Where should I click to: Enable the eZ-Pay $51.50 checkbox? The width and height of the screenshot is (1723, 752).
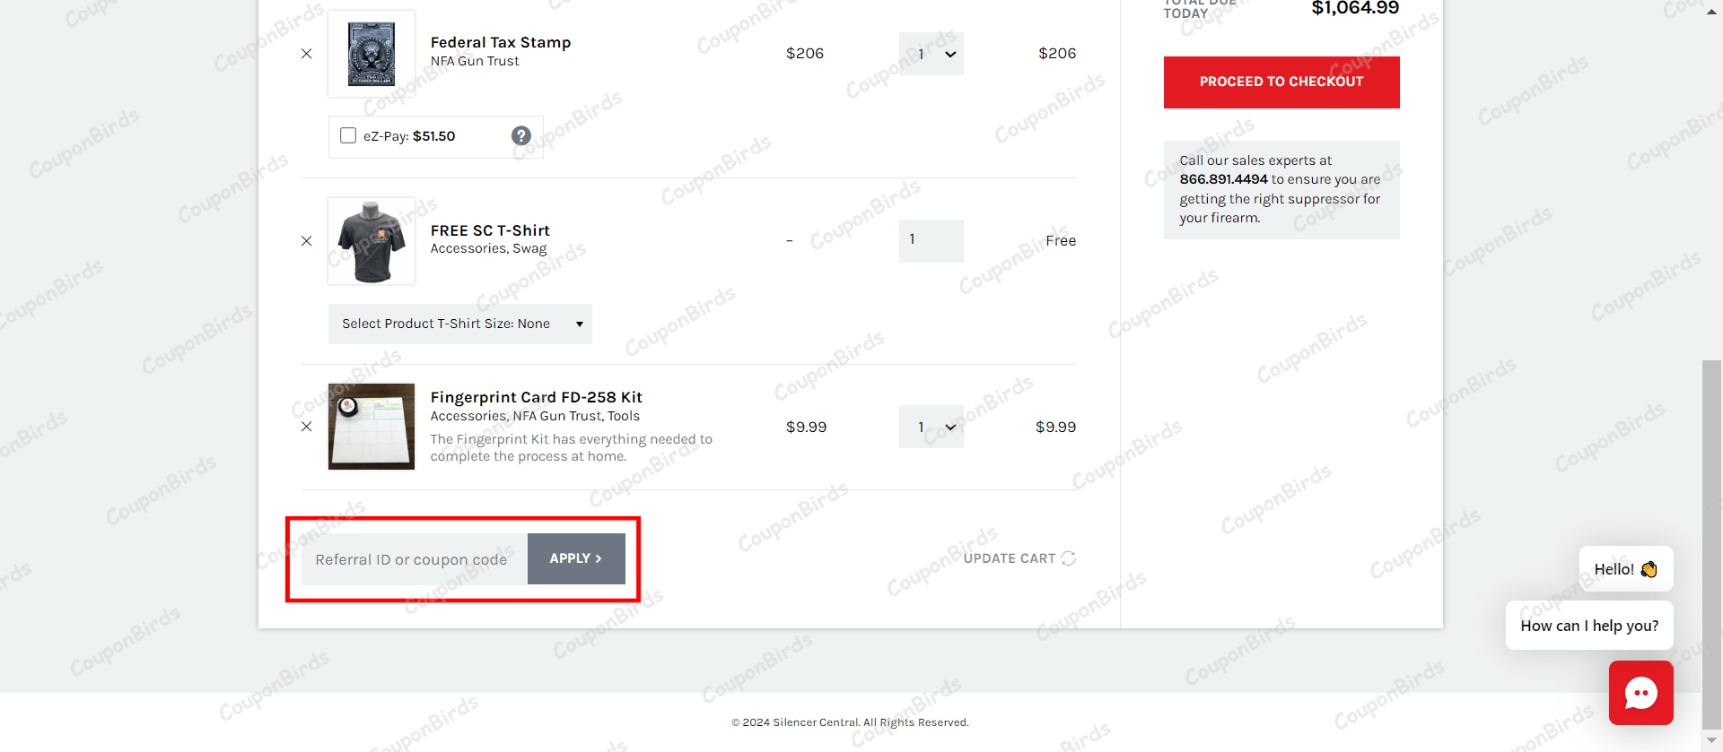pos(348,135)
